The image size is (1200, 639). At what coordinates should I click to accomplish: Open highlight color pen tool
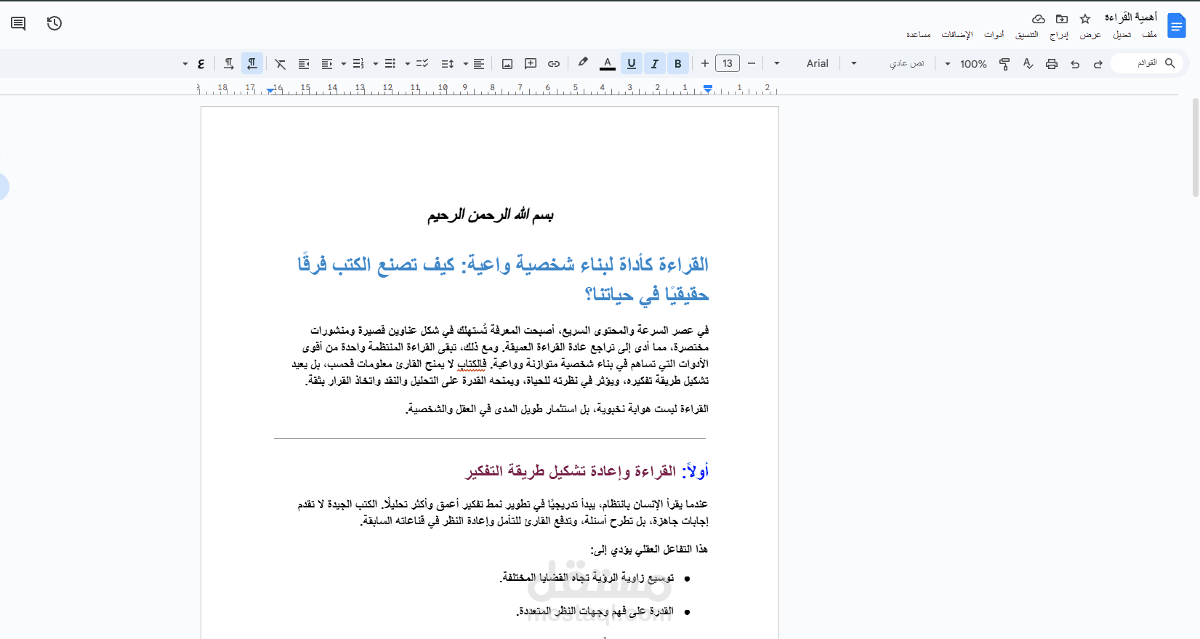[583, 63]
